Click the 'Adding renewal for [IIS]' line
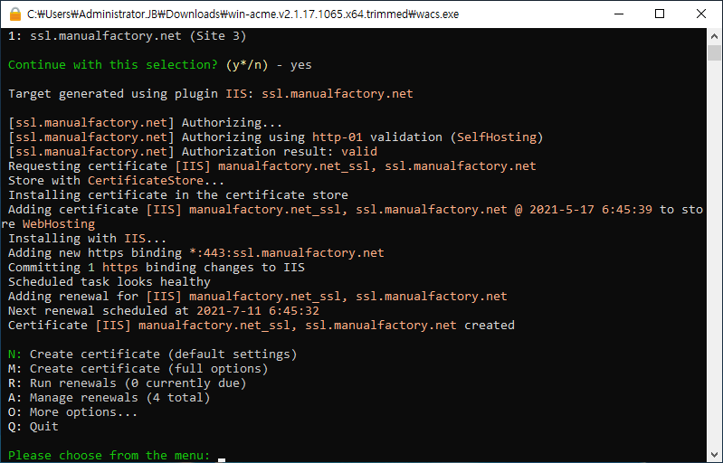This screenshot has height=463, width=723. tap(258, 297)
